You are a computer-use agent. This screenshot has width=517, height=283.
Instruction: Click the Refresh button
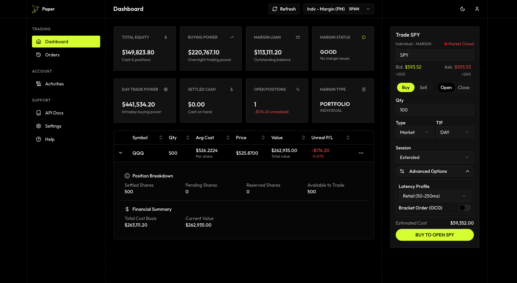[284, 9]
